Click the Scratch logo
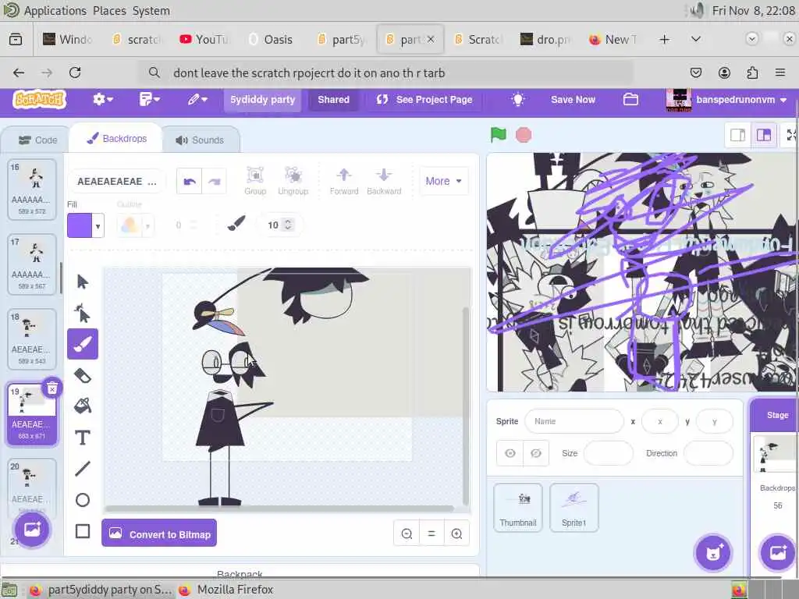799x599 pixels. 40,99
